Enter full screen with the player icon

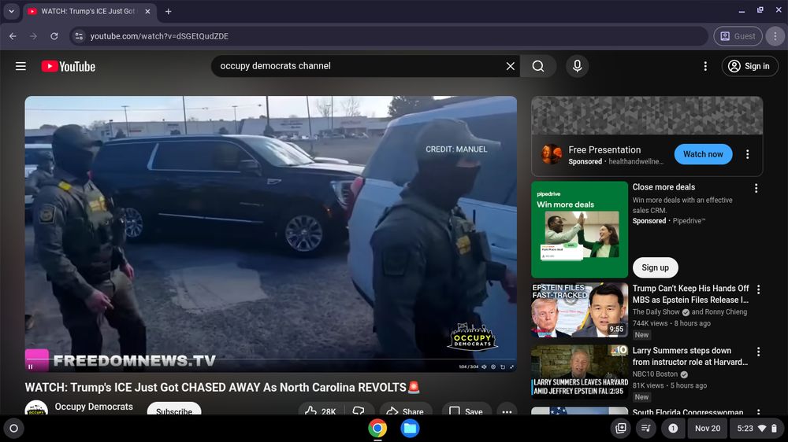(x=511, y=366)
